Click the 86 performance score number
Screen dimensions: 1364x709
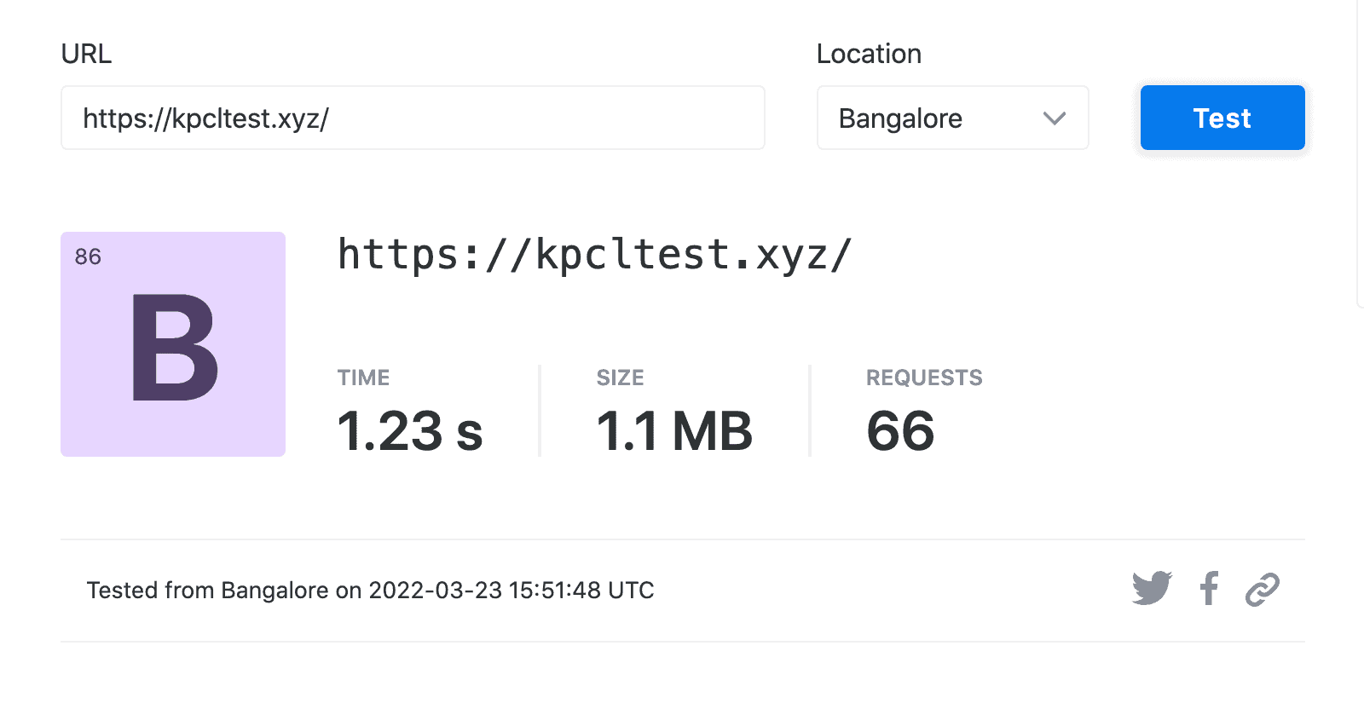(88, 257)
